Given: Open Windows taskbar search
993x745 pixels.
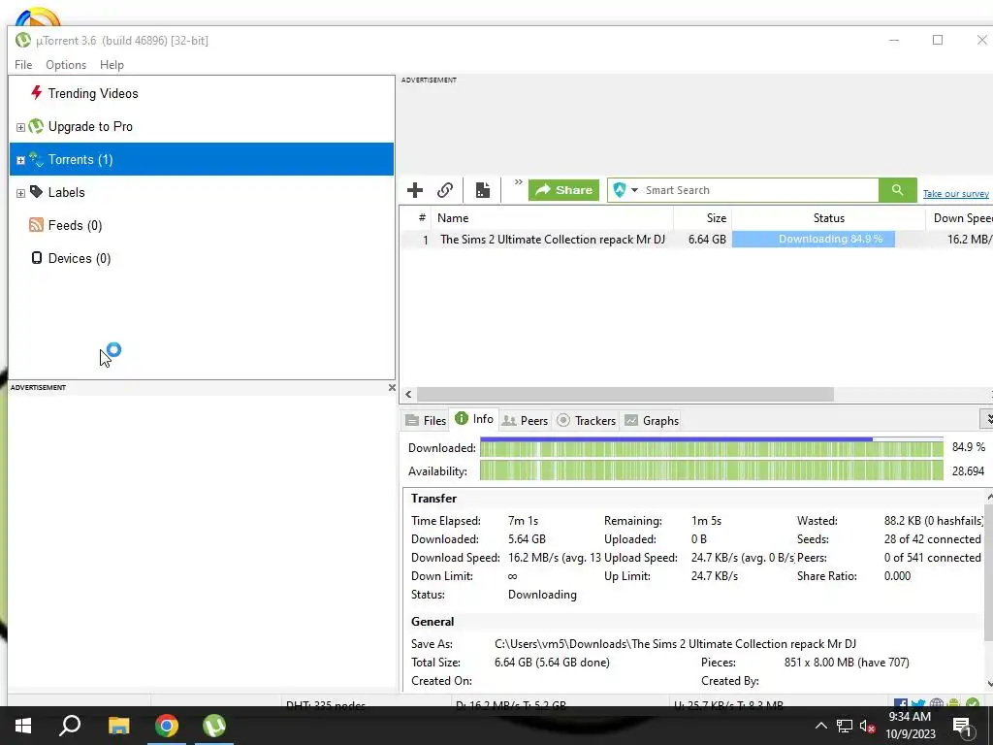Looking at the screenshot, I should (x=70, y=726).
